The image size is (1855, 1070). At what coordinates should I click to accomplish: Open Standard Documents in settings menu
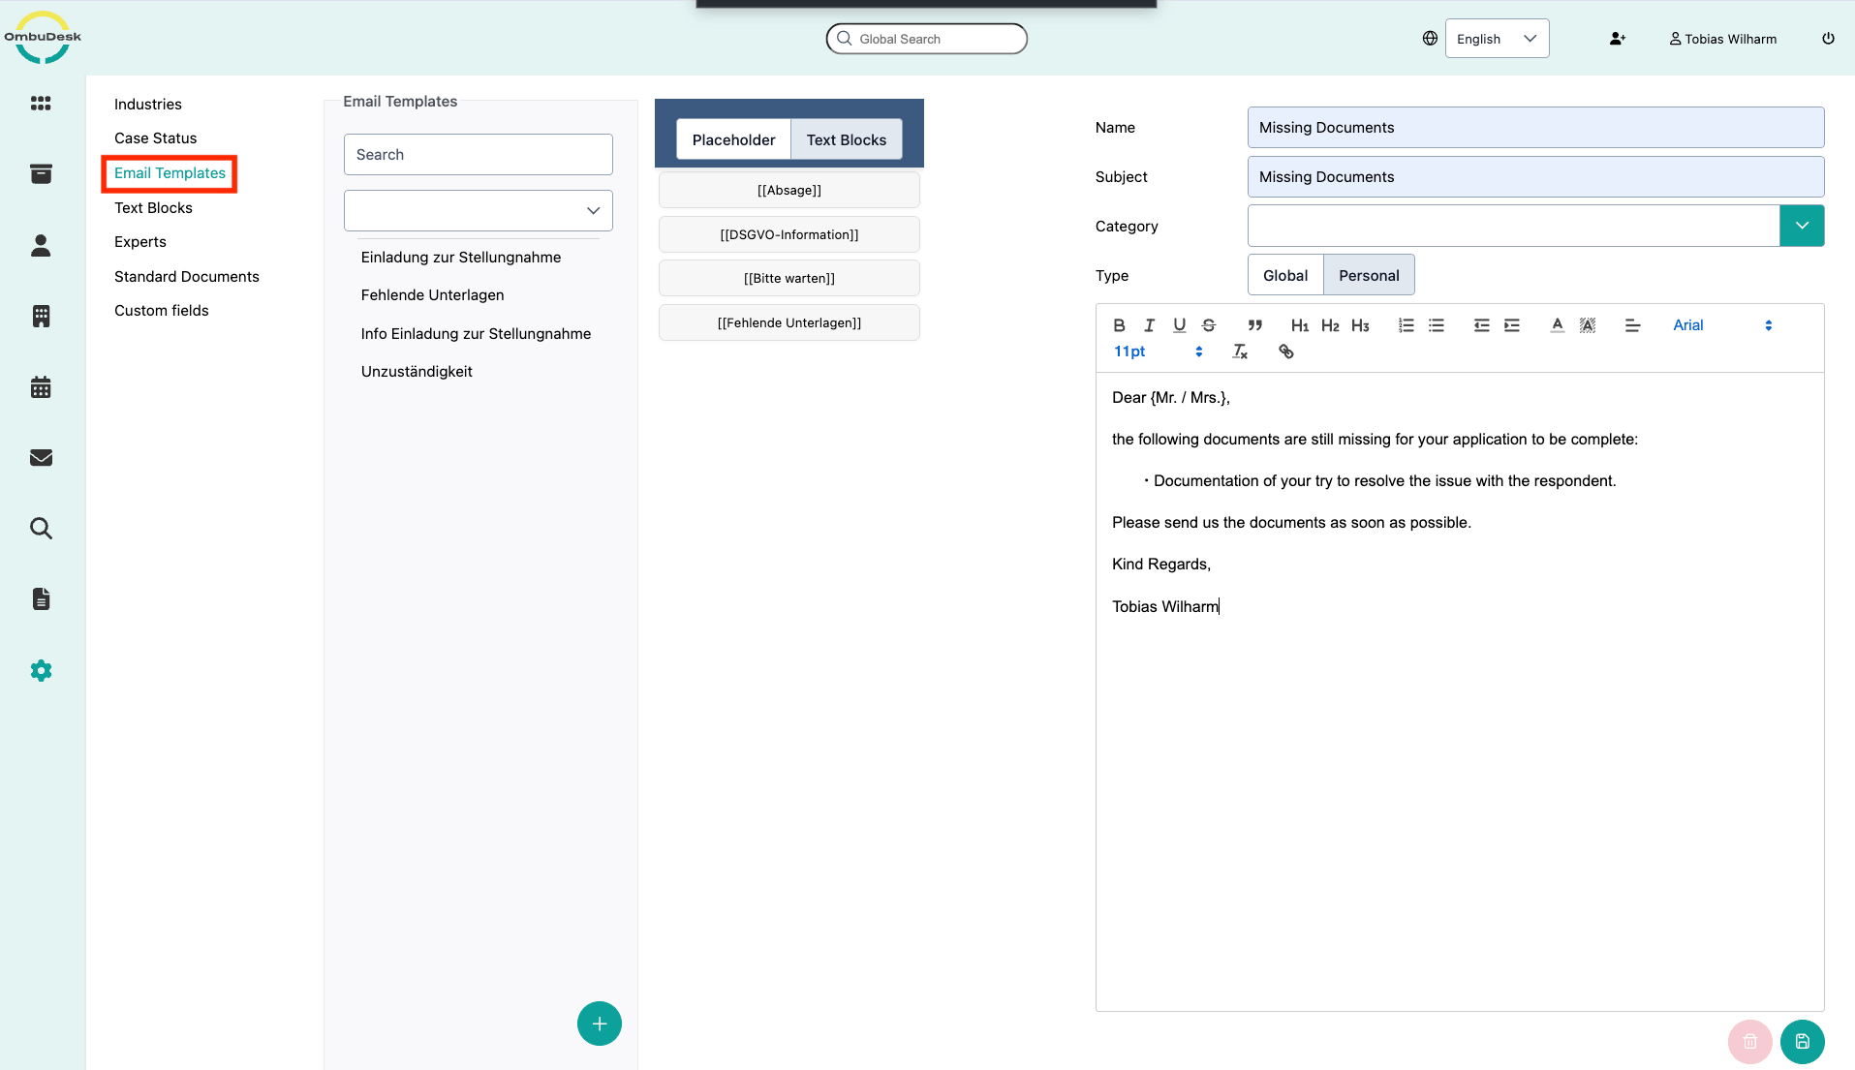point(187,276)
